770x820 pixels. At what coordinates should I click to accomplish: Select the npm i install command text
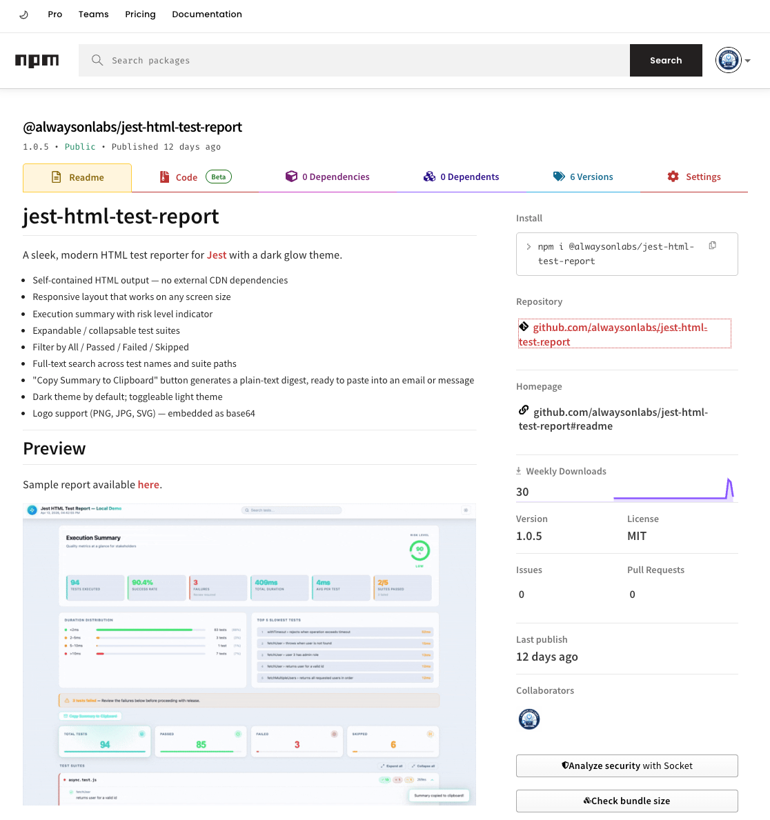pos(616,254)
